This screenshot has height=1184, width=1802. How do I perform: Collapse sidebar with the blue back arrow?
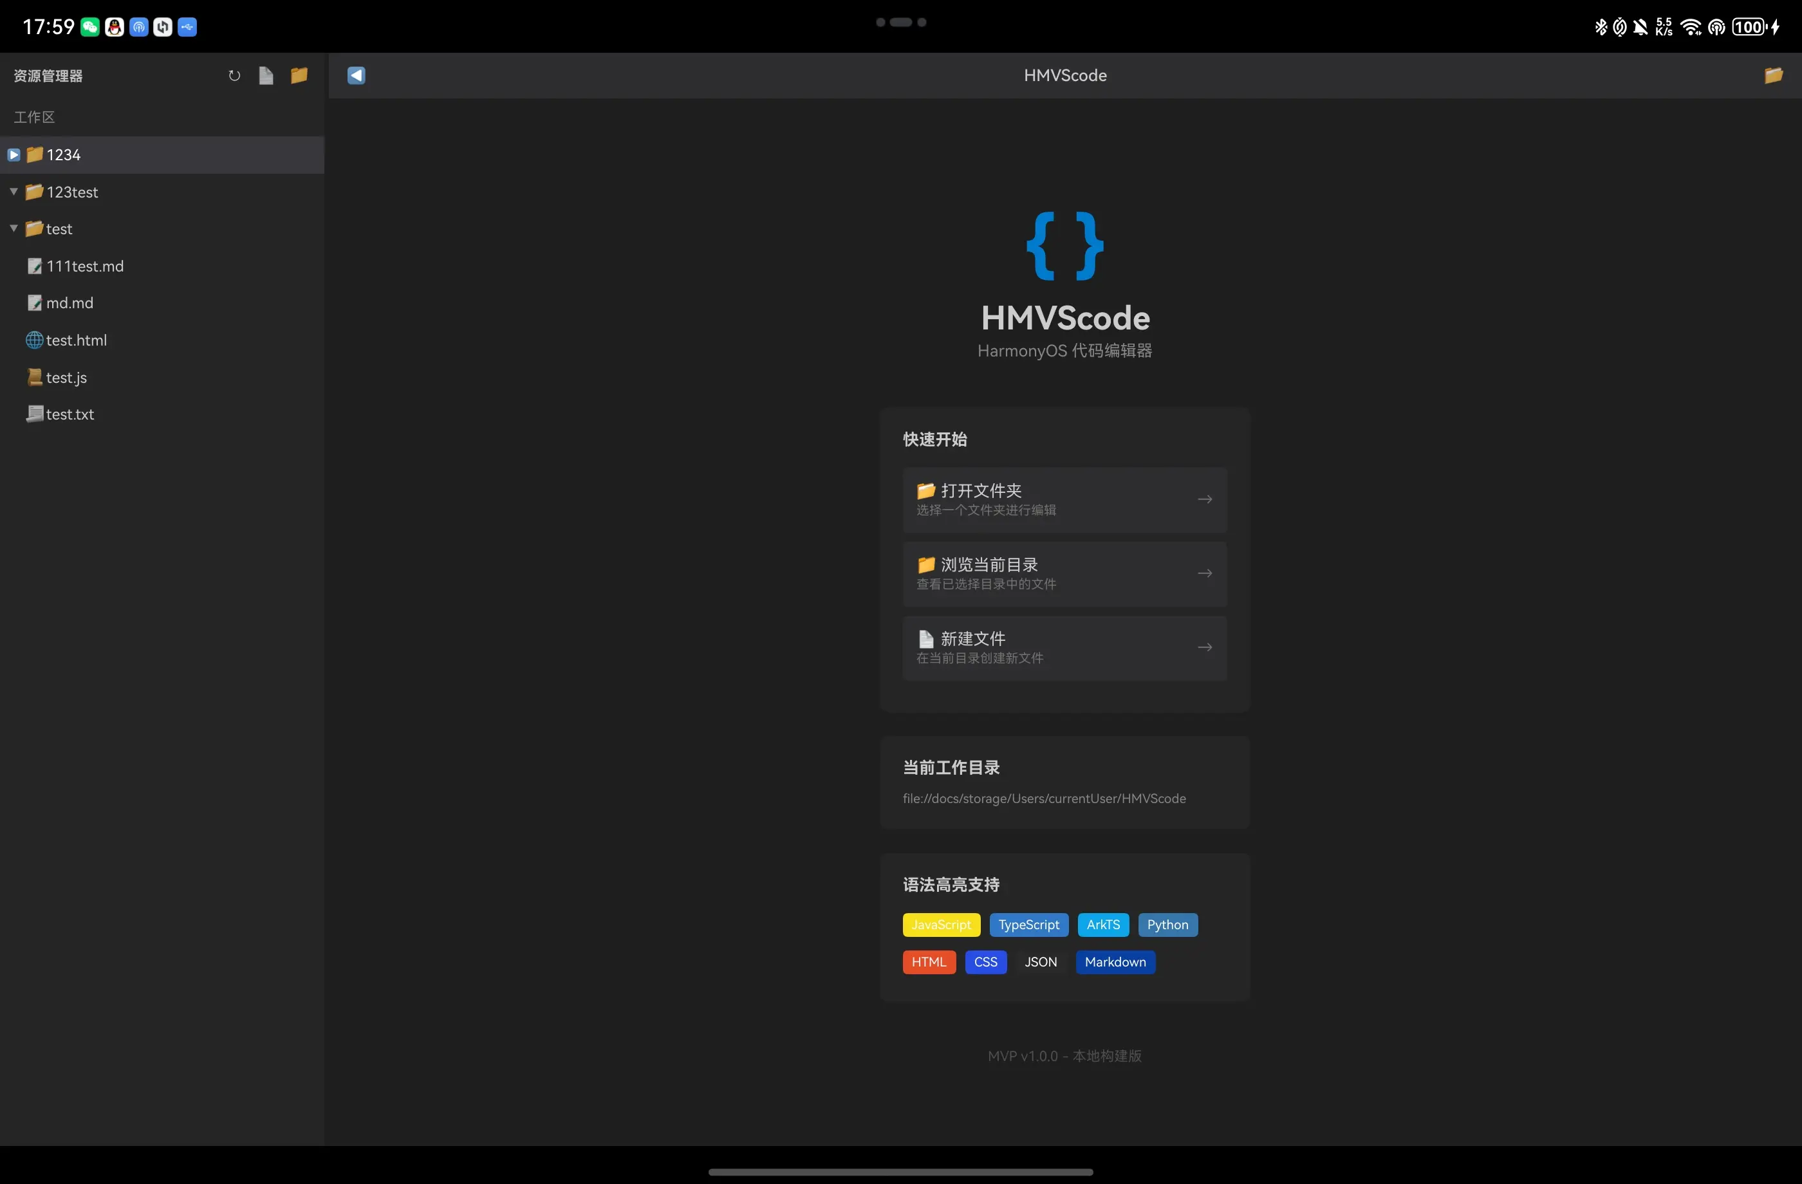point(356,76)
